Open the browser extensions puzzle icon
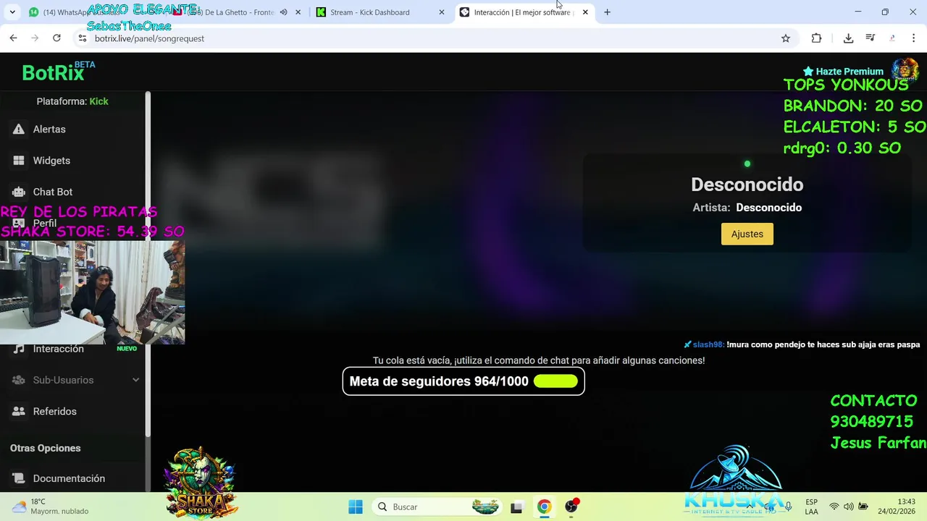The image size is (927, 521). 816,38
